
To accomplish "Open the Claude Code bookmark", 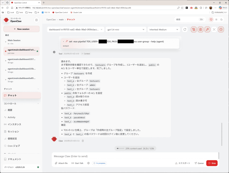I will pos(76,12).
